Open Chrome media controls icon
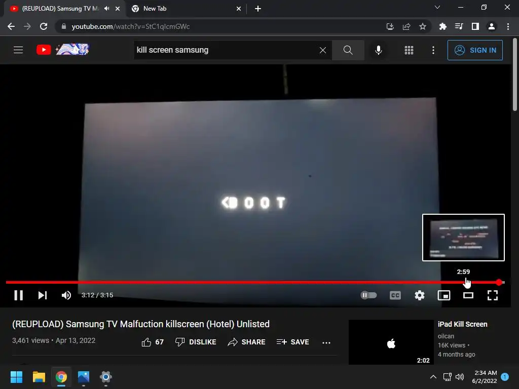519x389 pixels. click(x=459, y=26)
